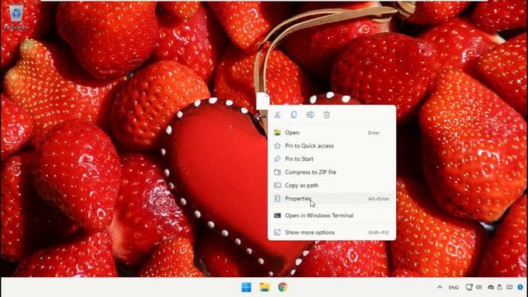Select Pin to Quick access
Viewport: 528px width, 297px height.
pos(332,146)
